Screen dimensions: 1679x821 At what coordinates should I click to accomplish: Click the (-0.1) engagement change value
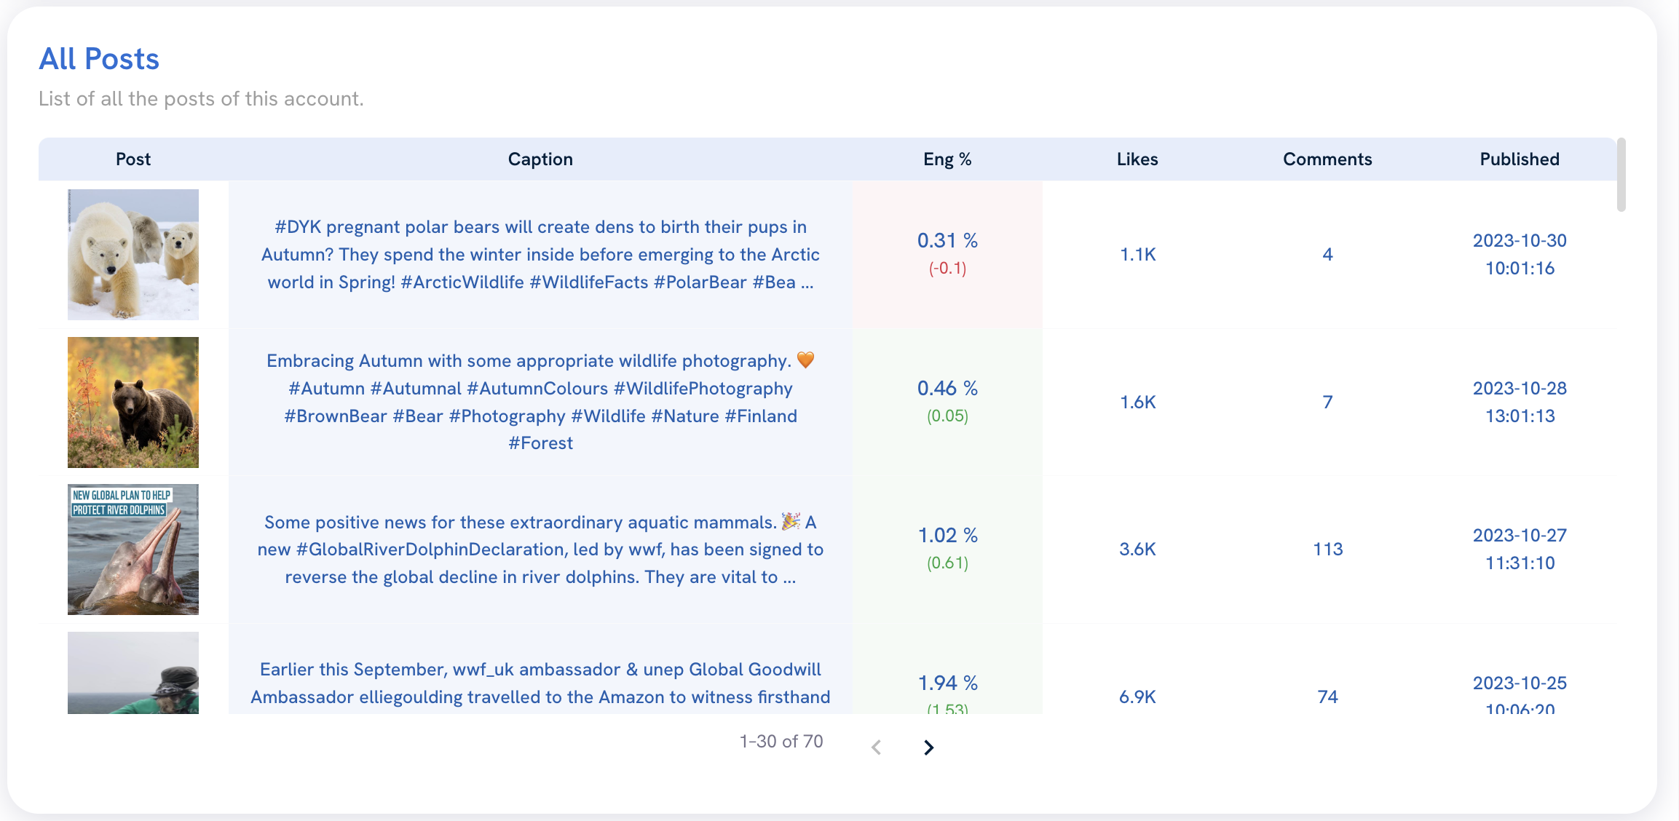click(x=947, y=269)
